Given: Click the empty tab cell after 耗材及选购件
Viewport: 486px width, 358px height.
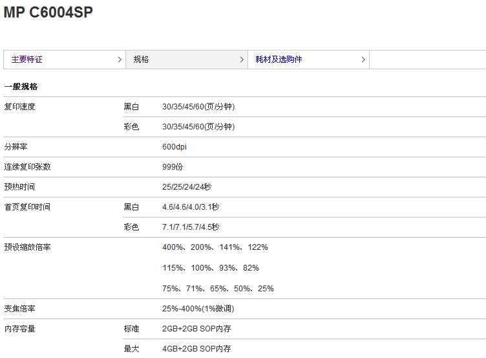Looking at the screenshot, I should click(428, 60).
